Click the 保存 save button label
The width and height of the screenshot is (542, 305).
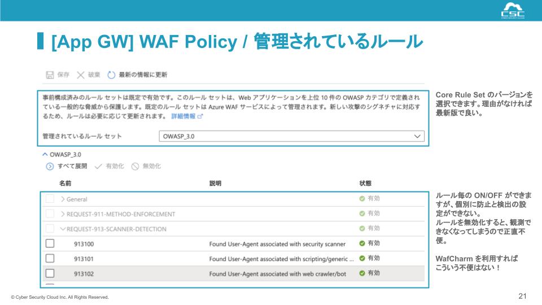click(x=63, y=75)
